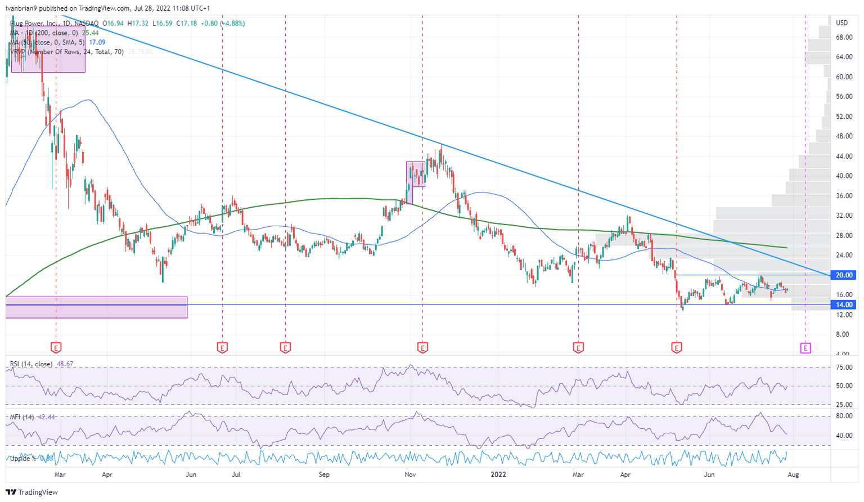Click the blue 20.00 price line label
The image size is (864, 502).
coord(844,275)
